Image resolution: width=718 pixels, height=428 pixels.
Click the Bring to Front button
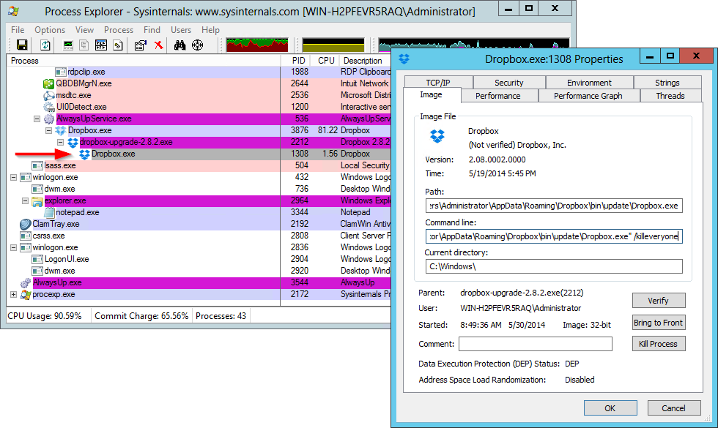click(659, 323)
